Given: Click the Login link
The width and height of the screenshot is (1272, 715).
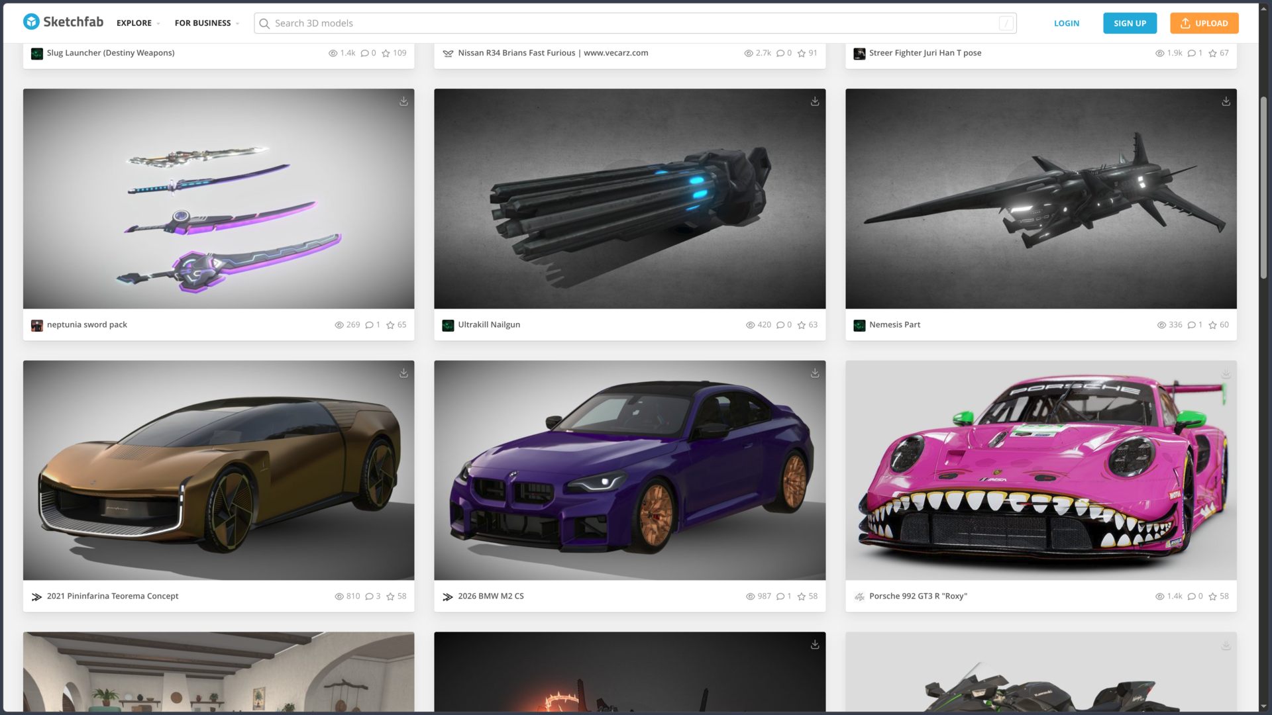Looking at the screenshot, I should 1067,23.
